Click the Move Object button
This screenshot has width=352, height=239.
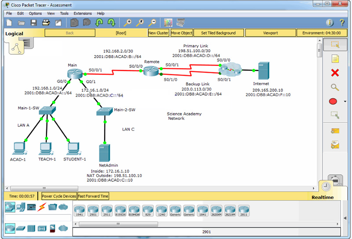(x=182, y=33)
